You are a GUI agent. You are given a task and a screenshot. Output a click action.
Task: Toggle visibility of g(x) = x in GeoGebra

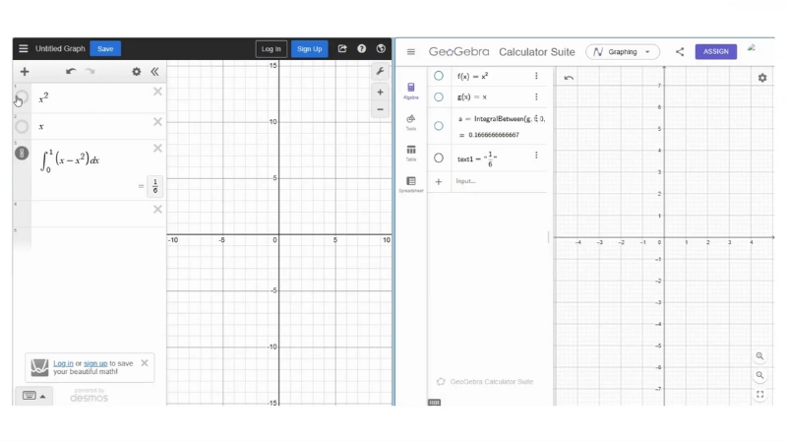[439, 96]
